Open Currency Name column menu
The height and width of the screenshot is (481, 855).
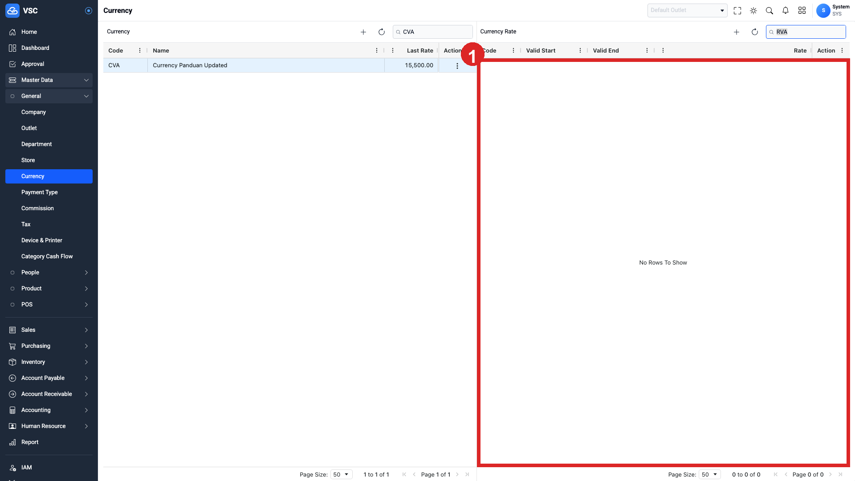[377, 51]
